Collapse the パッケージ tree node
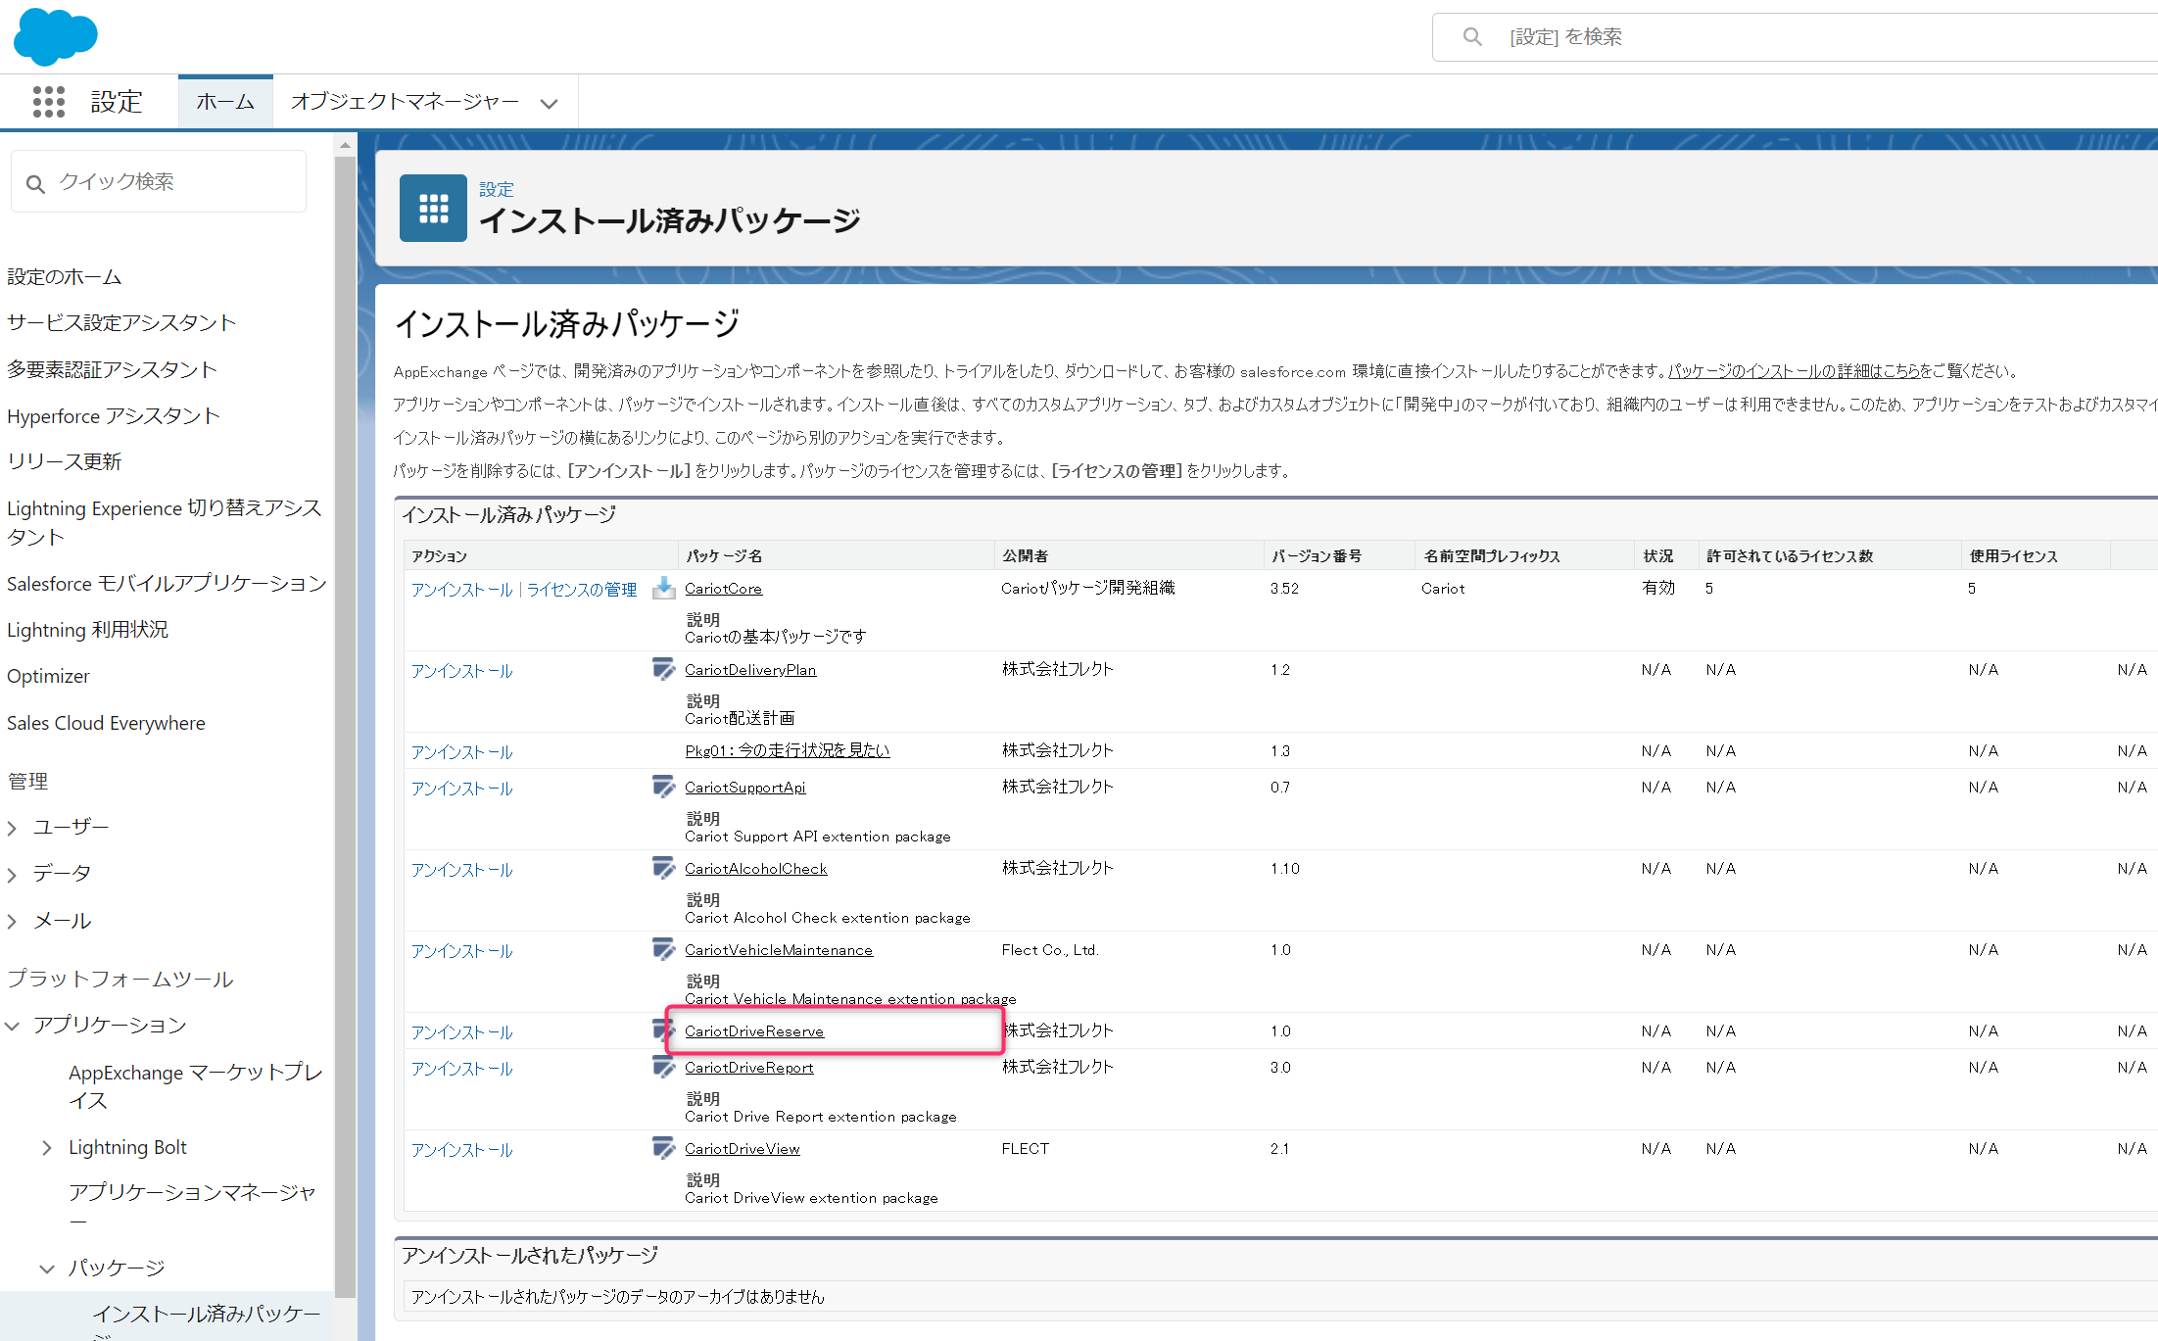 (x=47, y=1269)
